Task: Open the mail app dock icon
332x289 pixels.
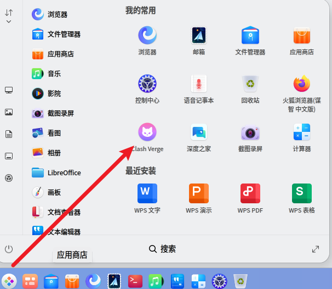Action: [114, 281]
